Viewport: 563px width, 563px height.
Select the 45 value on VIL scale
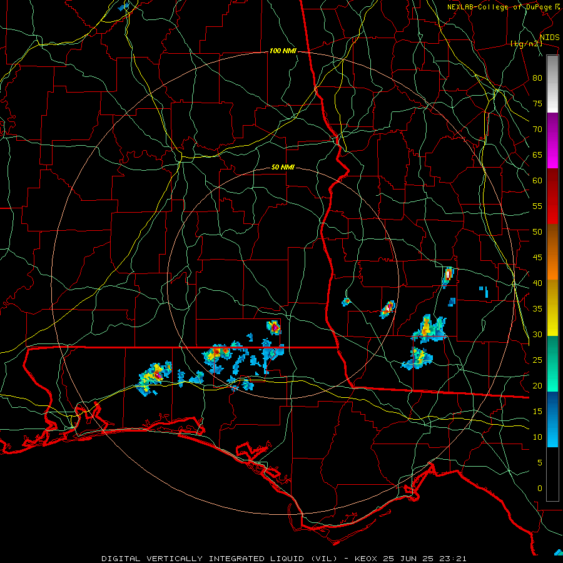(537, 258)
